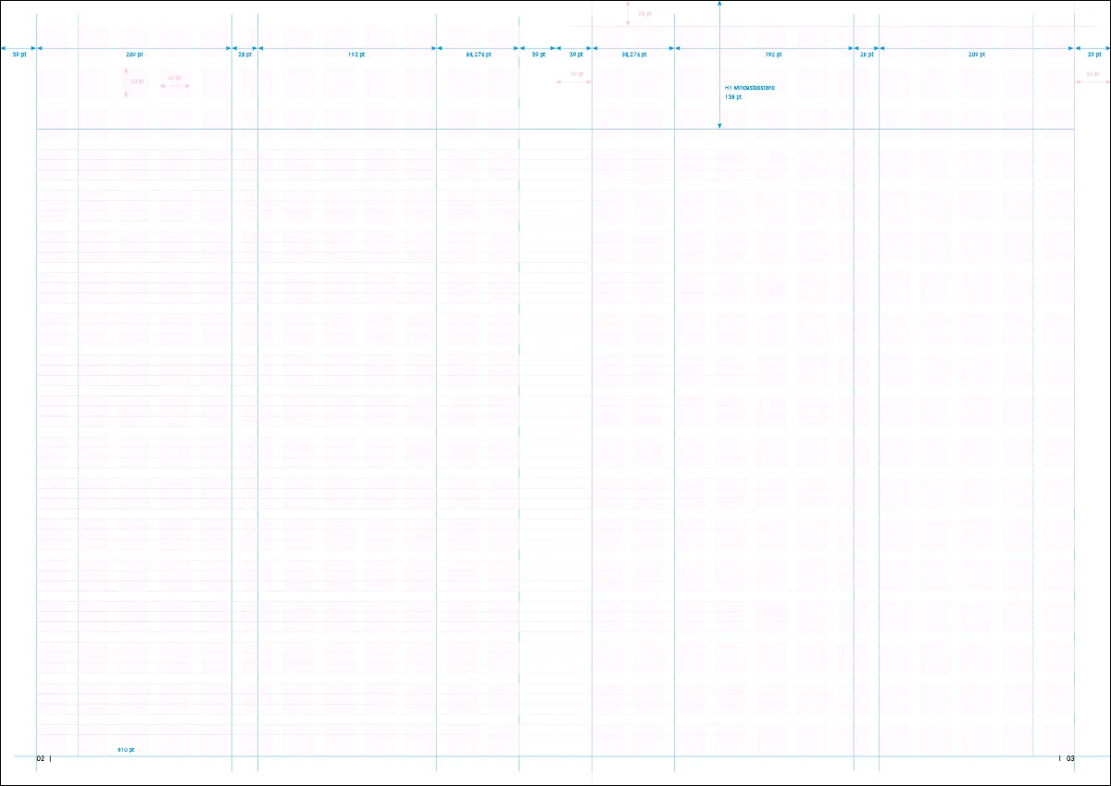Select the 810 pt label above the footer
The image size is (1111, 786).
pos(126,749)
